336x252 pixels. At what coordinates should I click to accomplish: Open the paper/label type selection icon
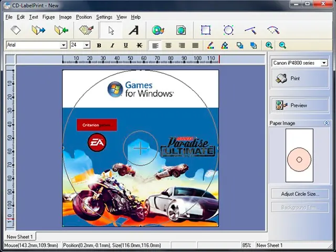click(86, 30)
